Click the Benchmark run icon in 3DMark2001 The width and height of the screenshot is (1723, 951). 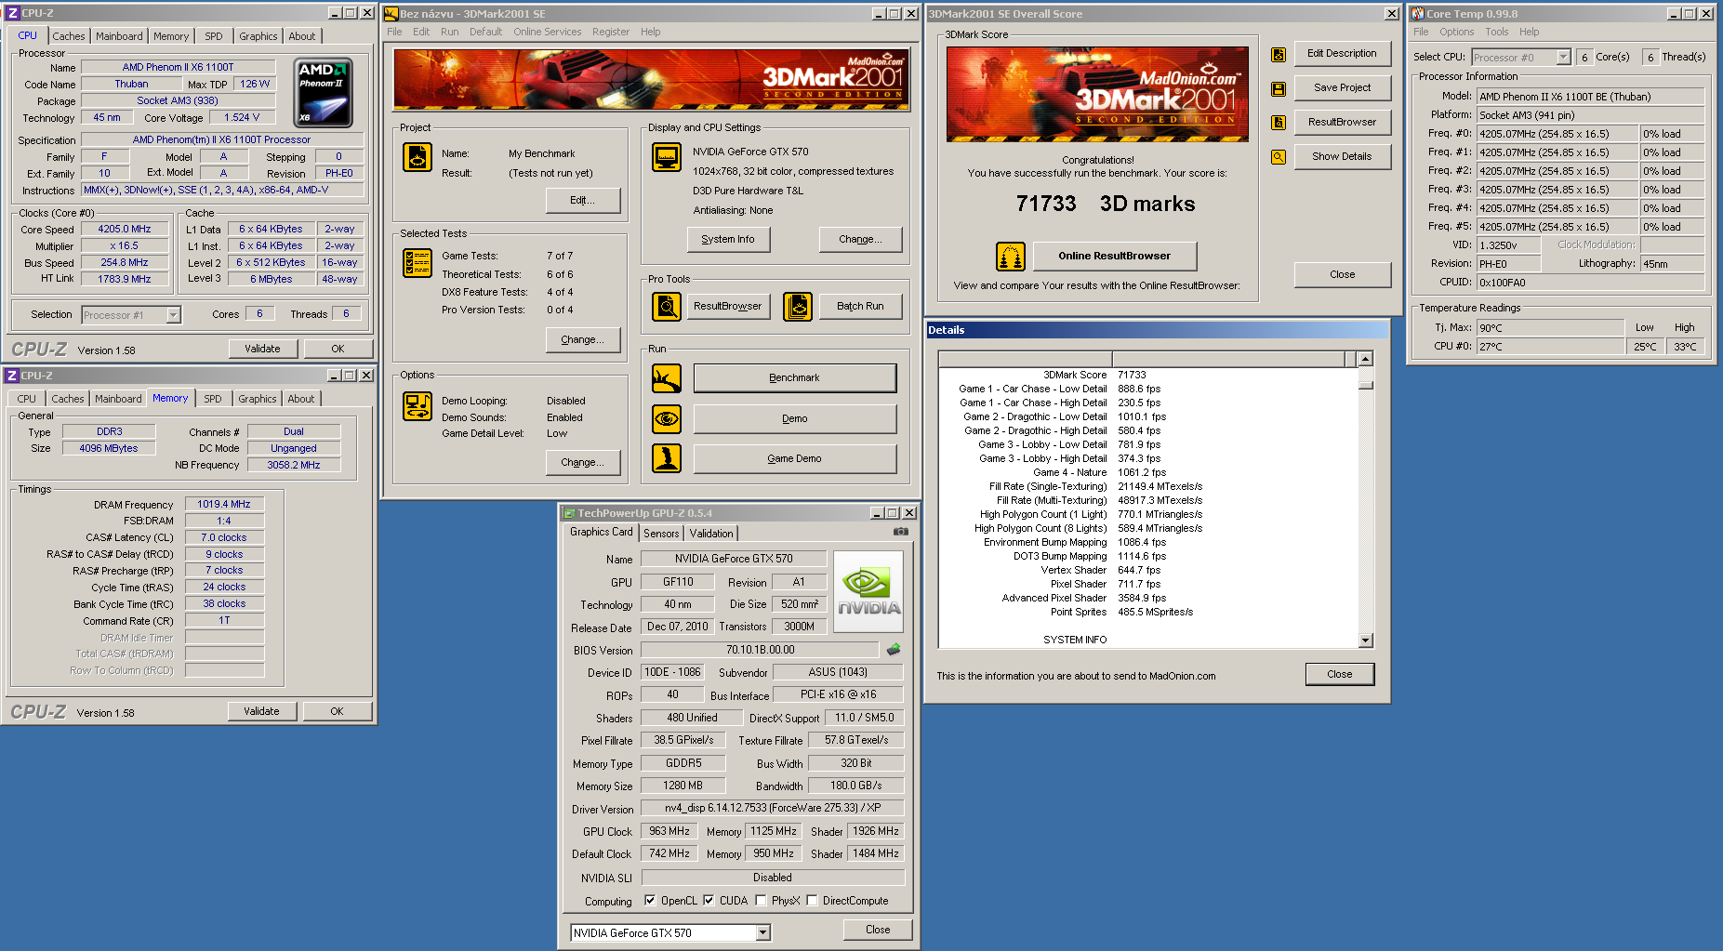[x=667, y=378]
